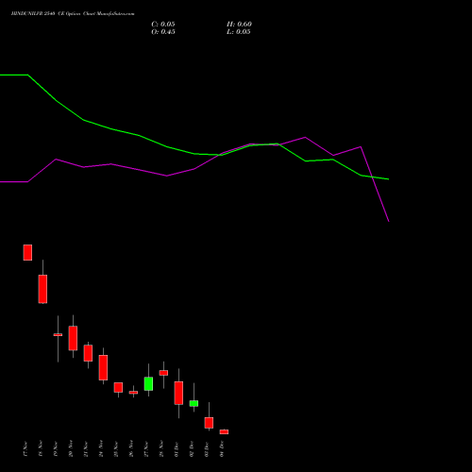Select the '01 Dec' date label

click(177, 449)
